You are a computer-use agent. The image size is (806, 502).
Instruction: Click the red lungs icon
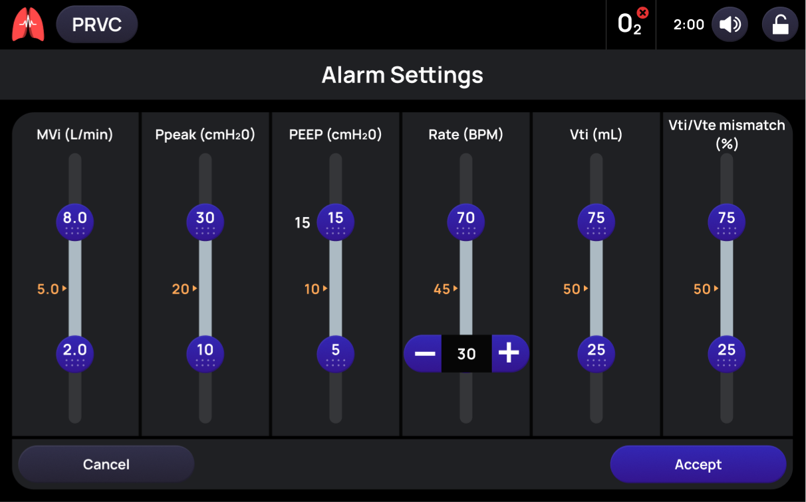(x=28, y=25)
